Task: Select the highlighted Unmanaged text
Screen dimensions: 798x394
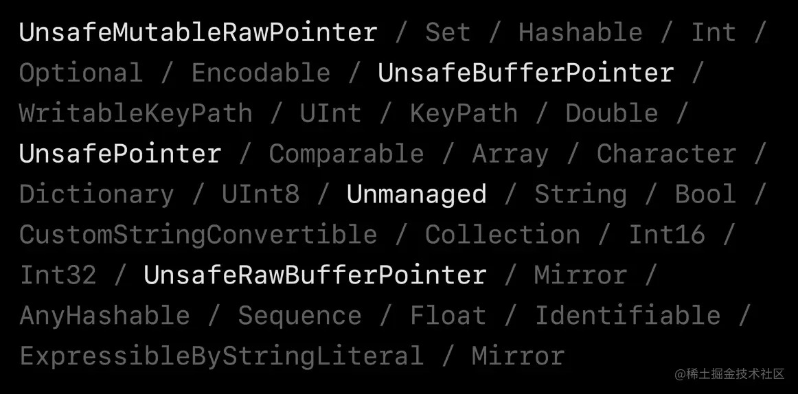Action: [417, 194]
